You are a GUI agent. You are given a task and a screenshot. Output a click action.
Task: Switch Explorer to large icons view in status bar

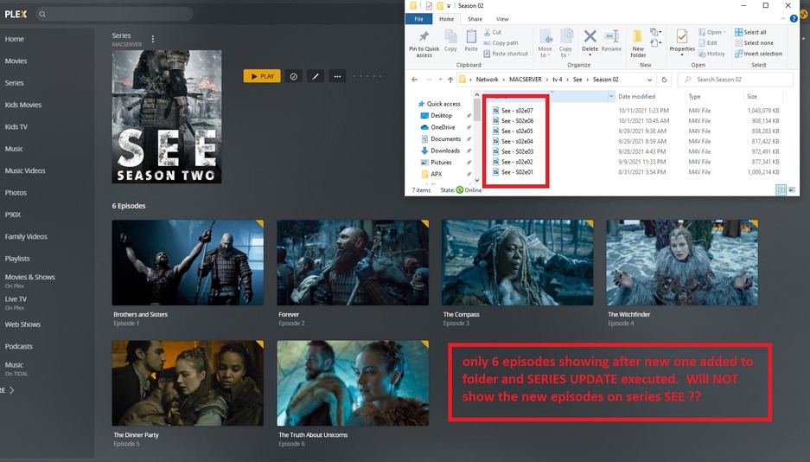click(x=792, y=190)
